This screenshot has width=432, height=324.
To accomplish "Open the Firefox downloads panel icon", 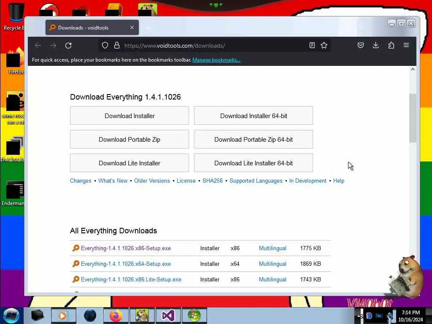I will tap(375, 45).
